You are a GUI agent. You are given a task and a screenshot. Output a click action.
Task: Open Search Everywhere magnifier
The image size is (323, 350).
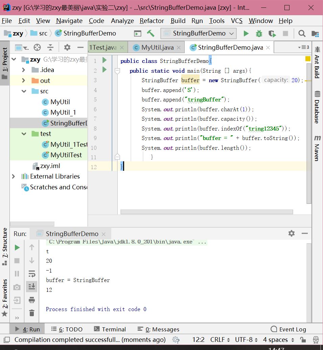tap(302, 33)
